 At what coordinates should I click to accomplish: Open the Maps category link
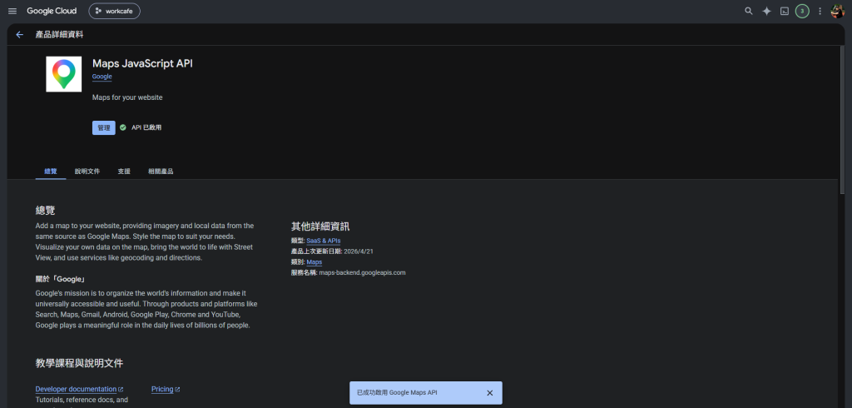tap(314, 262)
